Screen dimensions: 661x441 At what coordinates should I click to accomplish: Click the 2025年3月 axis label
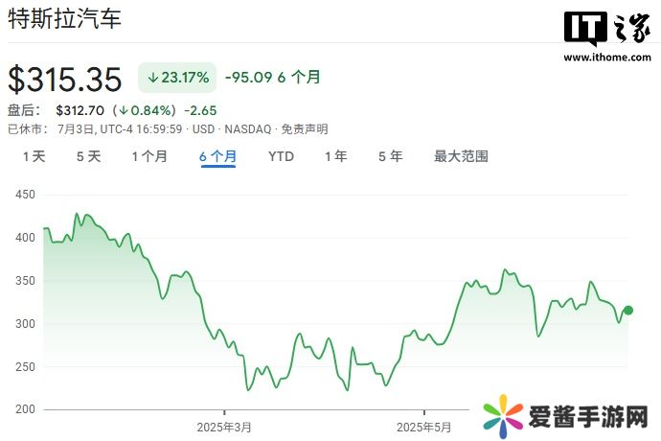pos(224,426)
